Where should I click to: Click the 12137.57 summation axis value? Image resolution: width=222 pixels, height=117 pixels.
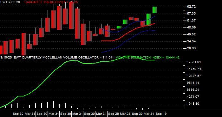[x=194, y=76]
